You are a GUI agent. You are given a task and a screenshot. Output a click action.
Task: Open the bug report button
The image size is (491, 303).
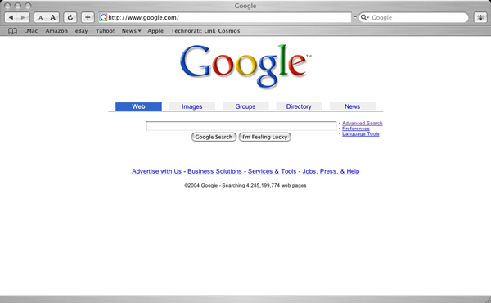(480, 17)
